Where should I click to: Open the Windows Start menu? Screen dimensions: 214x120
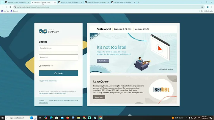[2, 118]
